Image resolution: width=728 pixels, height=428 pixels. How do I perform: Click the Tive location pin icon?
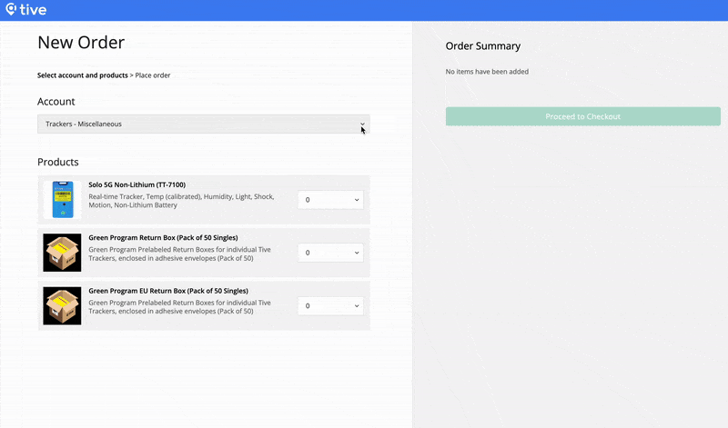(11, 9)
